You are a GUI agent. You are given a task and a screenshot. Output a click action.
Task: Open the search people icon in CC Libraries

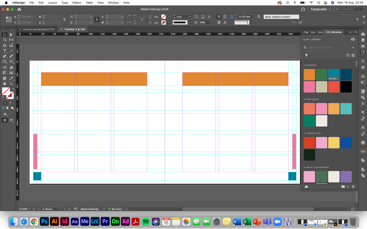[x=352, y=39]
